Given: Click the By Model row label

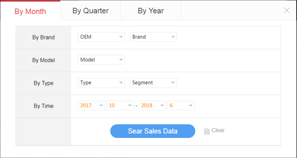Looking at the screenshot, I should (44, 60).
